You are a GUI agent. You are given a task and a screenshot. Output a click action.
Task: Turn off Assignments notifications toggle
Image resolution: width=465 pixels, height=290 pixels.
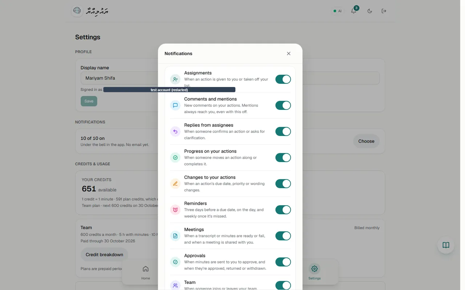coord(283,79)
